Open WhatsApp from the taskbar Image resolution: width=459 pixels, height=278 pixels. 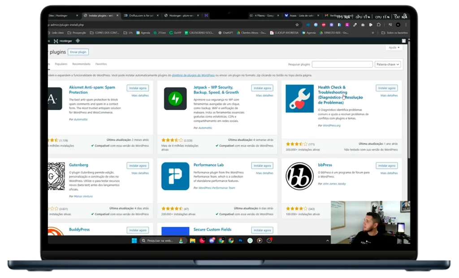point(250,240)
